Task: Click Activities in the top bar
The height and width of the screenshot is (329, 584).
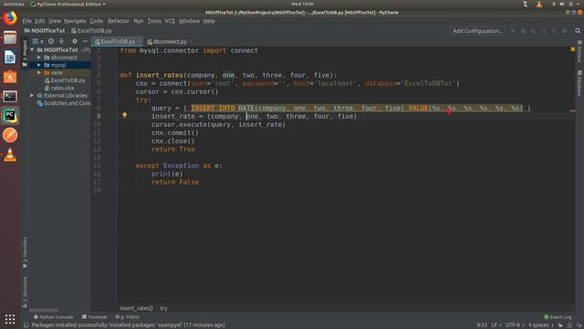Action: [x=14, y=4]
